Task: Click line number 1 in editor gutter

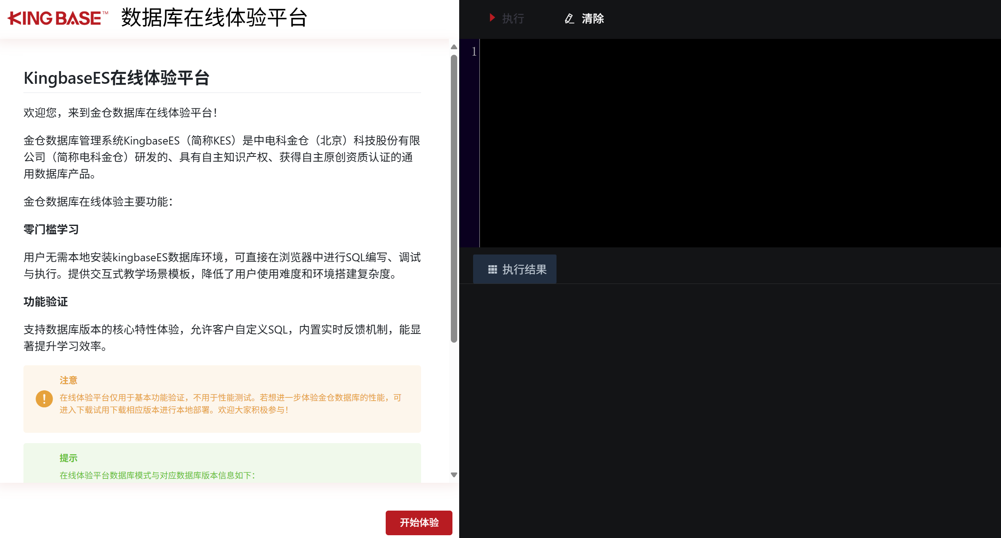Action: click(x=474, y=51)
